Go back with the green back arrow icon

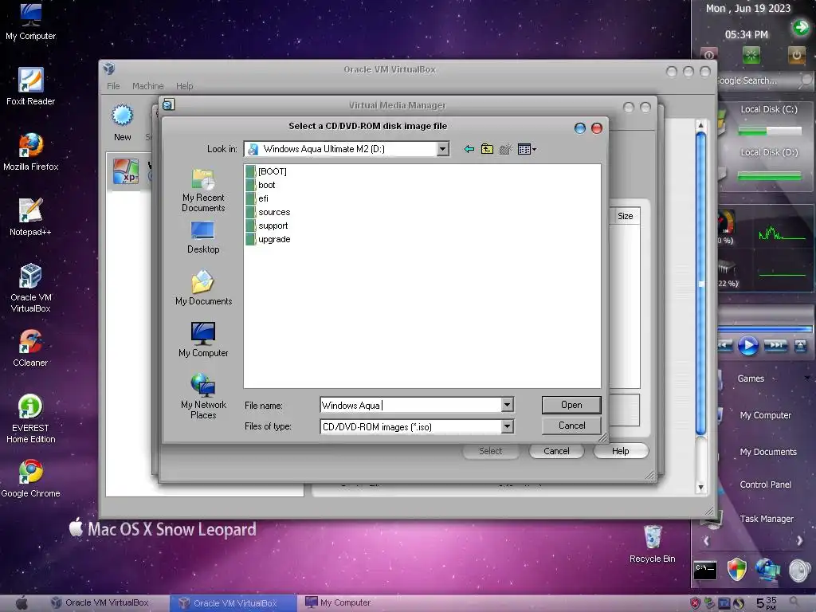(x=469, y=149)
